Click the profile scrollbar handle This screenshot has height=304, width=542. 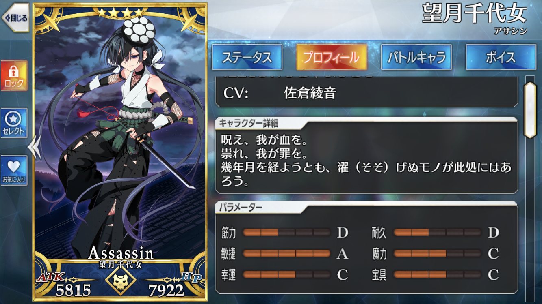pyautogui.click(x=530, y=110)
